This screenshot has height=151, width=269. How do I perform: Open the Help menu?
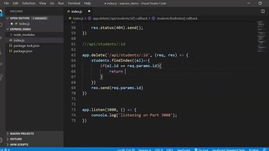tap(87, 3)
